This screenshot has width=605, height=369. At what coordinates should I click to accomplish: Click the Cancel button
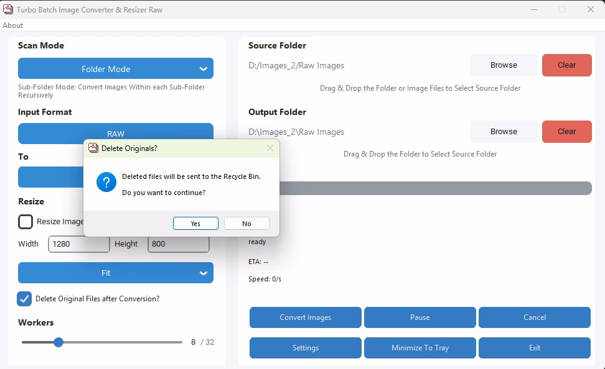(535, 317)
